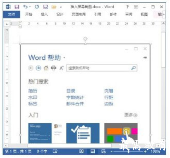Switch to the 引用 tab
Screen dimensions: 170x158
tap(98, 14)
